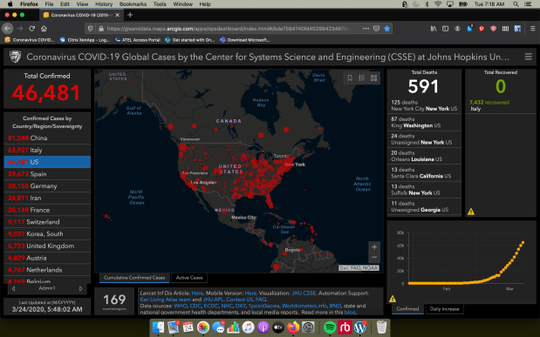Open the dashboard hamburger menu in header
Screen dimensions: 540x337
tap(528, 57)
